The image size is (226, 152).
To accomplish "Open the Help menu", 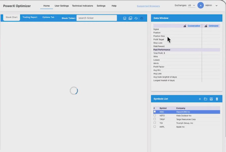I will pos(114,6).
